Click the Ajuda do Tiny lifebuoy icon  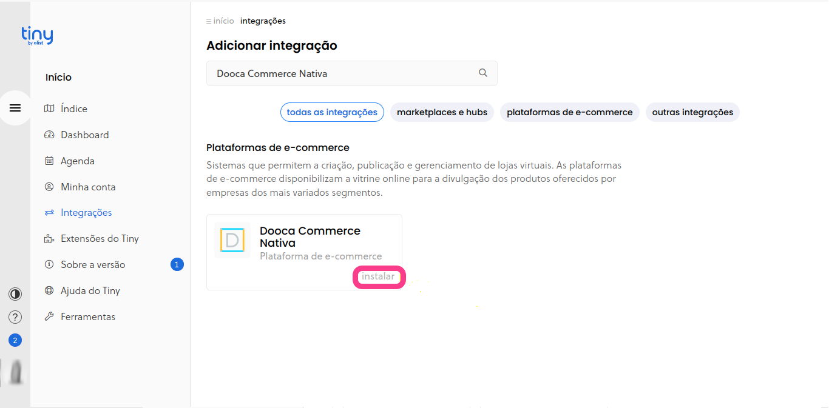coord(50,290)
